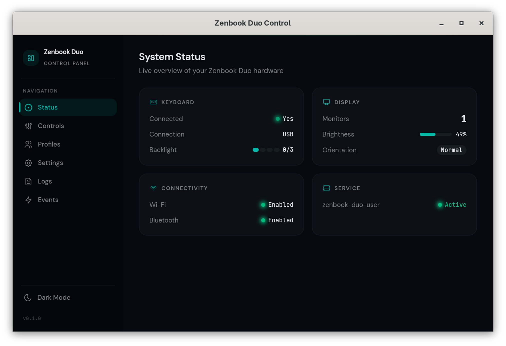Screen dimensions: 506x346
Task: Click the Profiles people icon
Action: point(28,144)
